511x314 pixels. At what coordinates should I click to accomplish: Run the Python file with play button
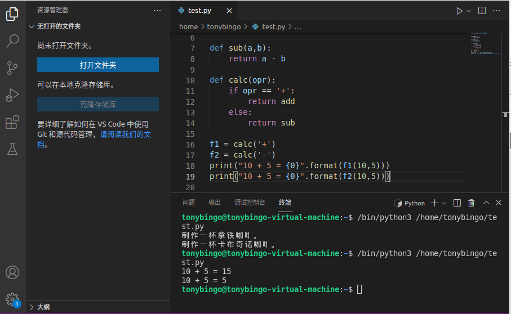459,11
